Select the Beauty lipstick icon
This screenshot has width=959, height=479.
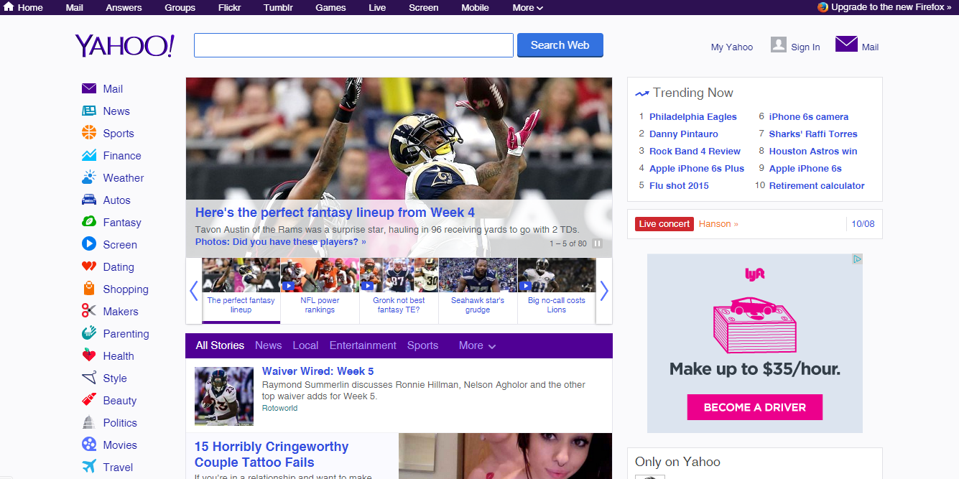89,400
